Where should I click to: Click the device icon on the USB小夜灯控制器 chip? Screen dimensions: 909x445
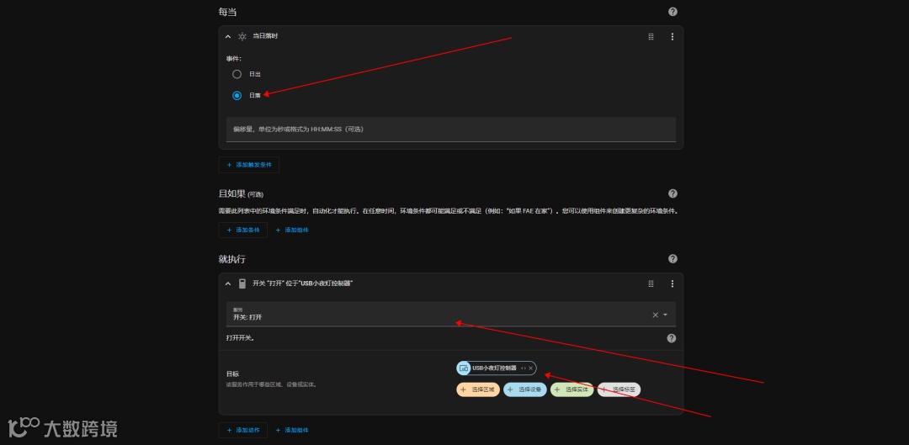click(x=464, y=368)
